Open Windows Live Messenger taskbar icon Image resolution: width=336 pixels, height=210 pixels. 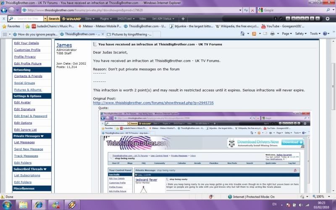56,205
